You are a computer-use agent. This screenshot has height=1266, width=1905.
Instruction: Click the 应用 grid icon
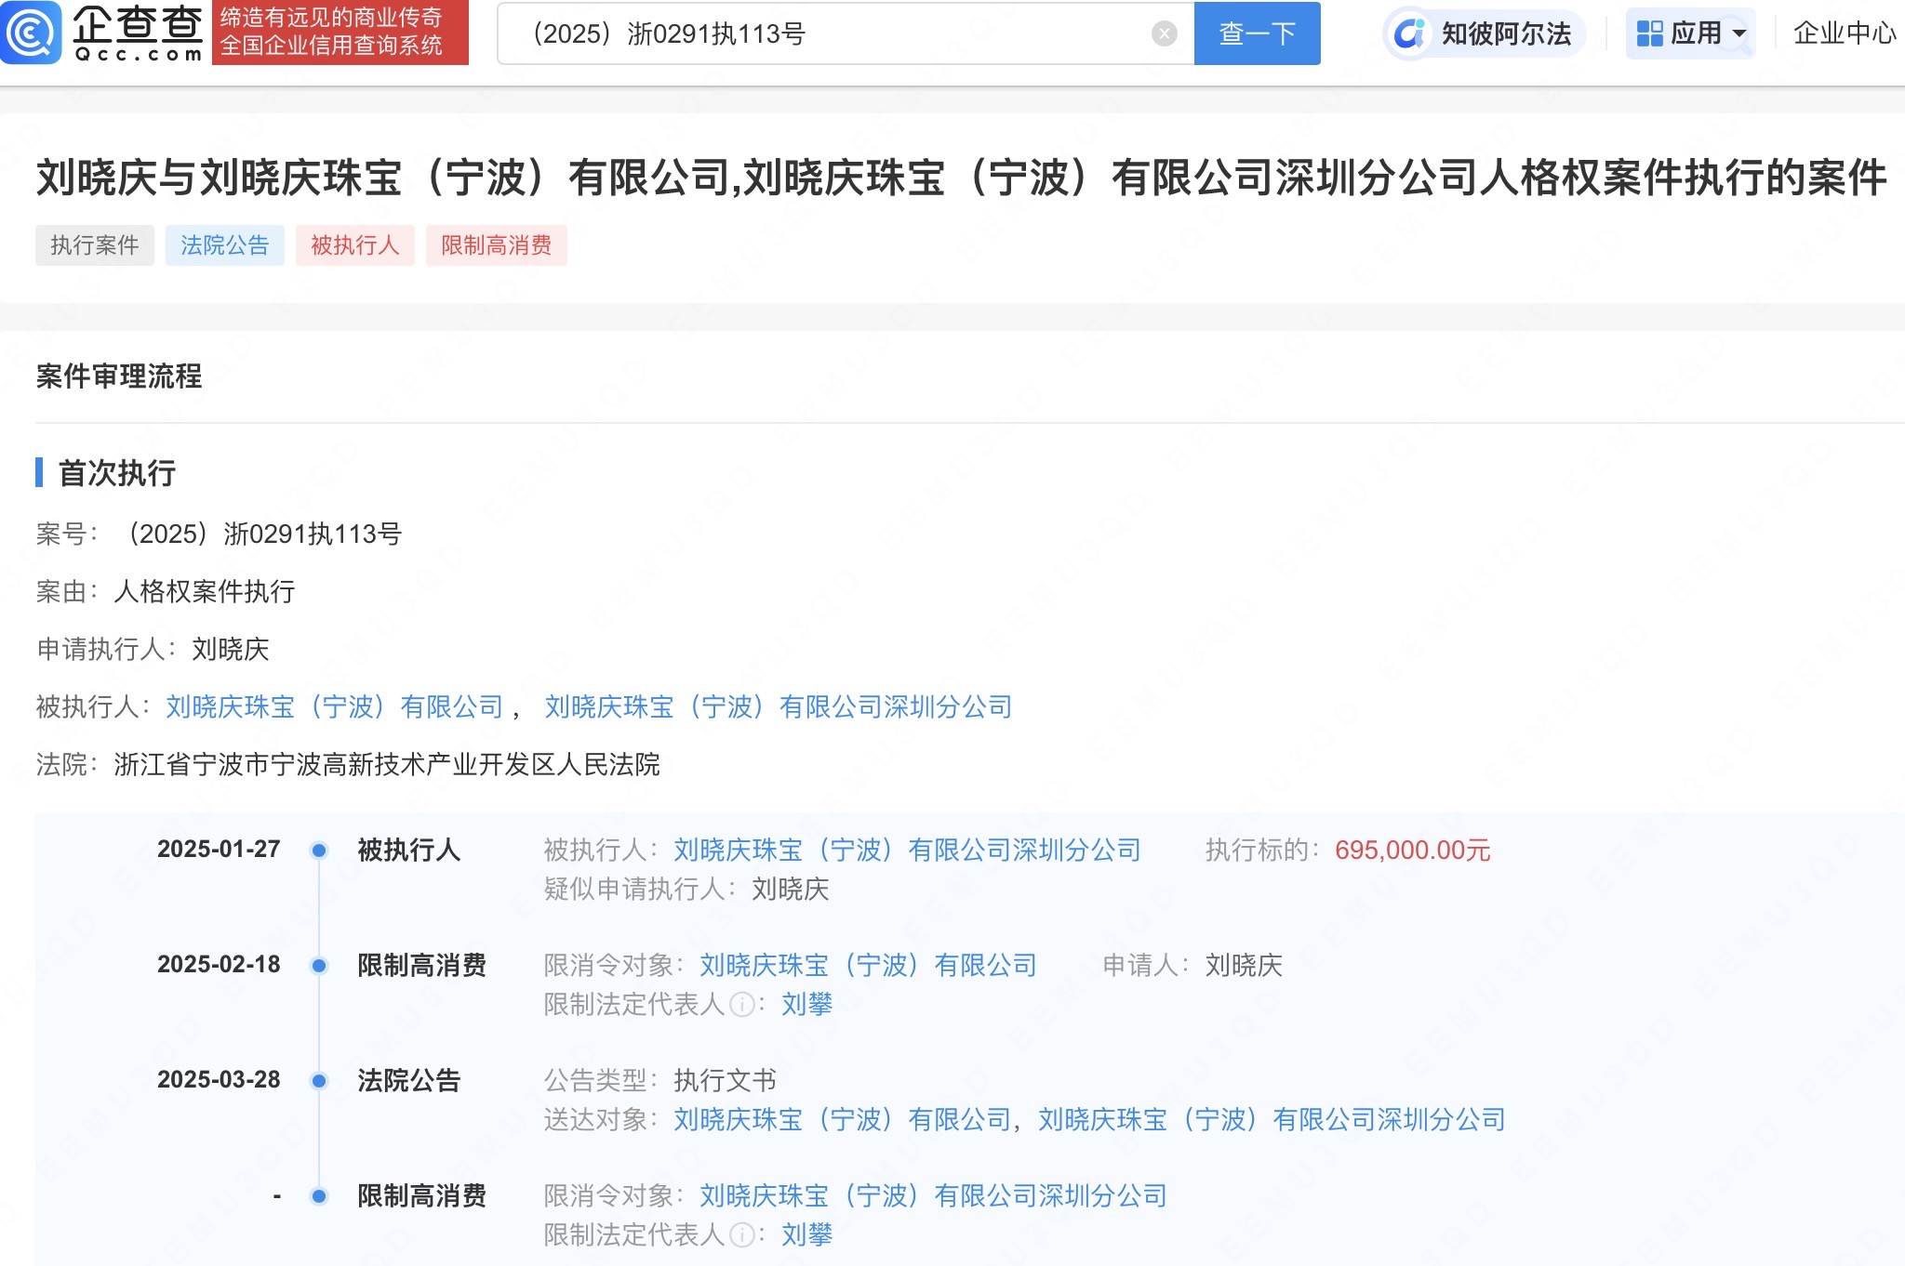coord(1649,34)
